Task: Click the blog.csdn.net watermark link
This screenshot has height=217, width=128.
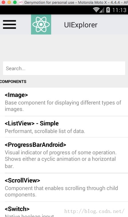Action: coord(94,211)
